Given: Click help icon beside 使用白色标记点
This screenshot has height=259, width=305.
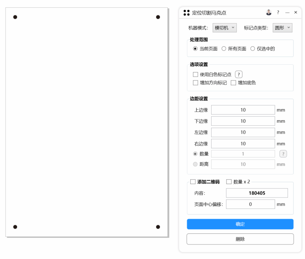Looking at the screenshot, I should 239,74.
